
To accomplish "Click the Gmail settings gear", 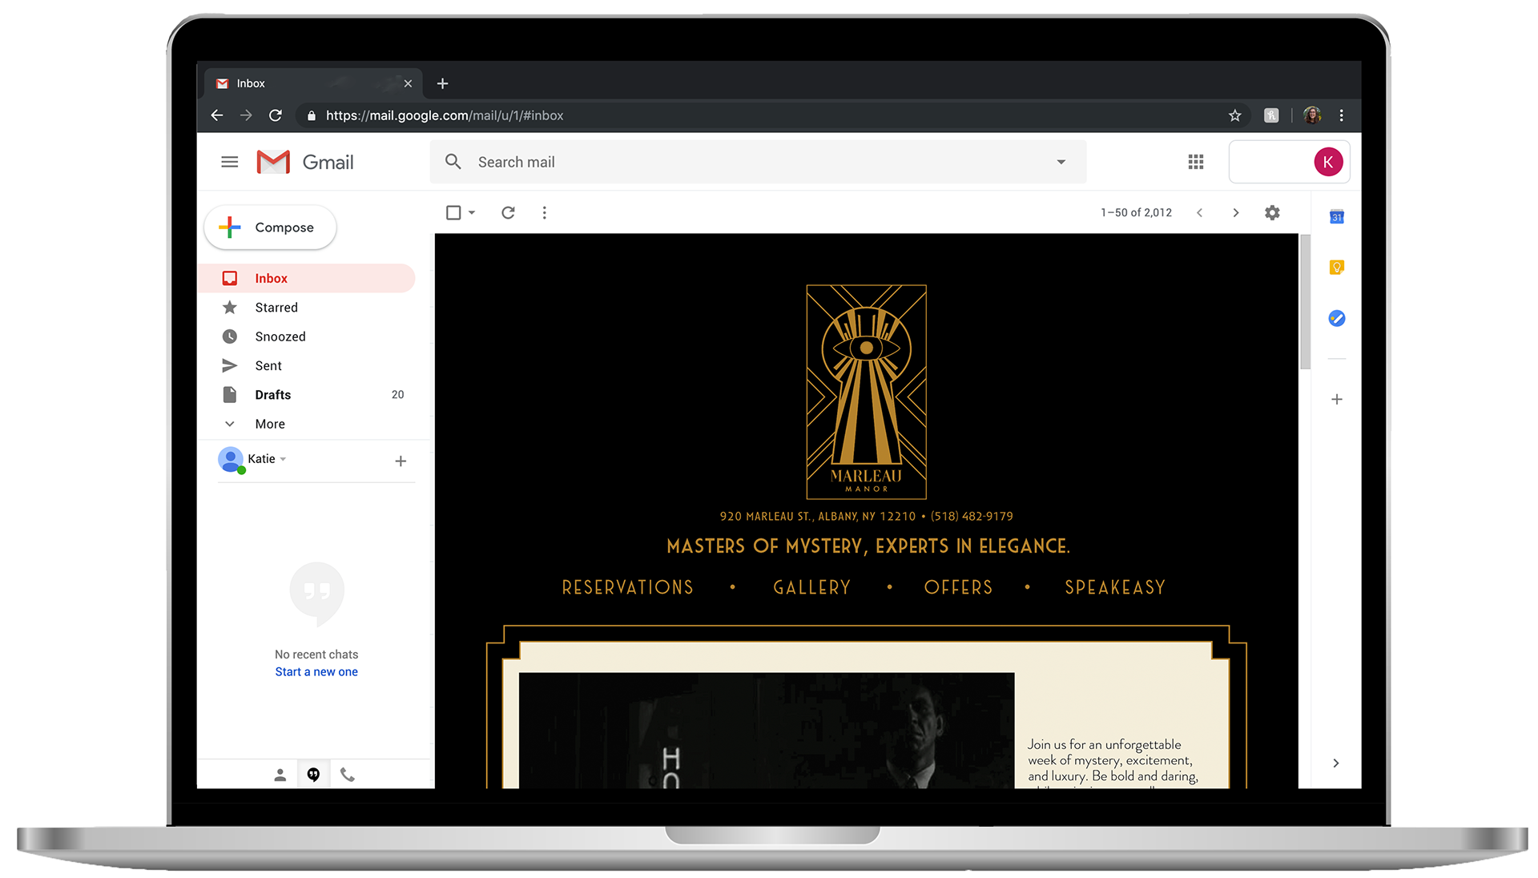I will (1272, 212).
